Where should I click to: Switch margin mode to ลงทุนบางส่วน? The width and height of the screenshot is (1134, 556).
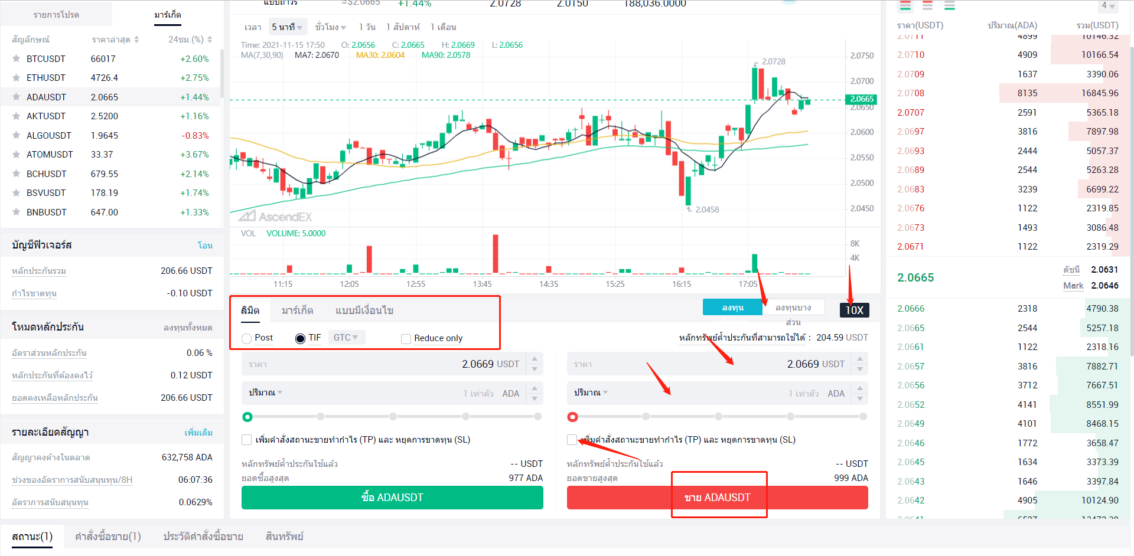click(x=793, y=308)
